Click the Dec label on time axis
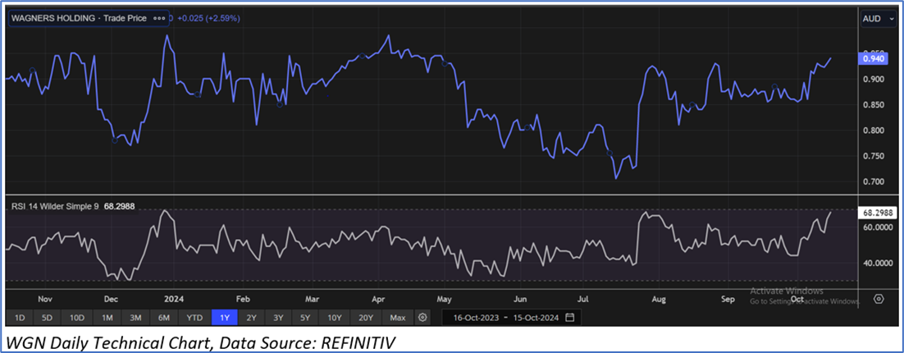The height and width of the screenshot is (353, 904). 110,300
